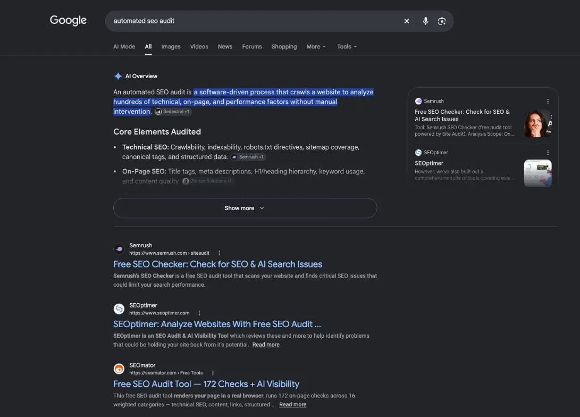Click the Technical SEO: bullet label
Screen dimensions: 580x417
point(145,147)
